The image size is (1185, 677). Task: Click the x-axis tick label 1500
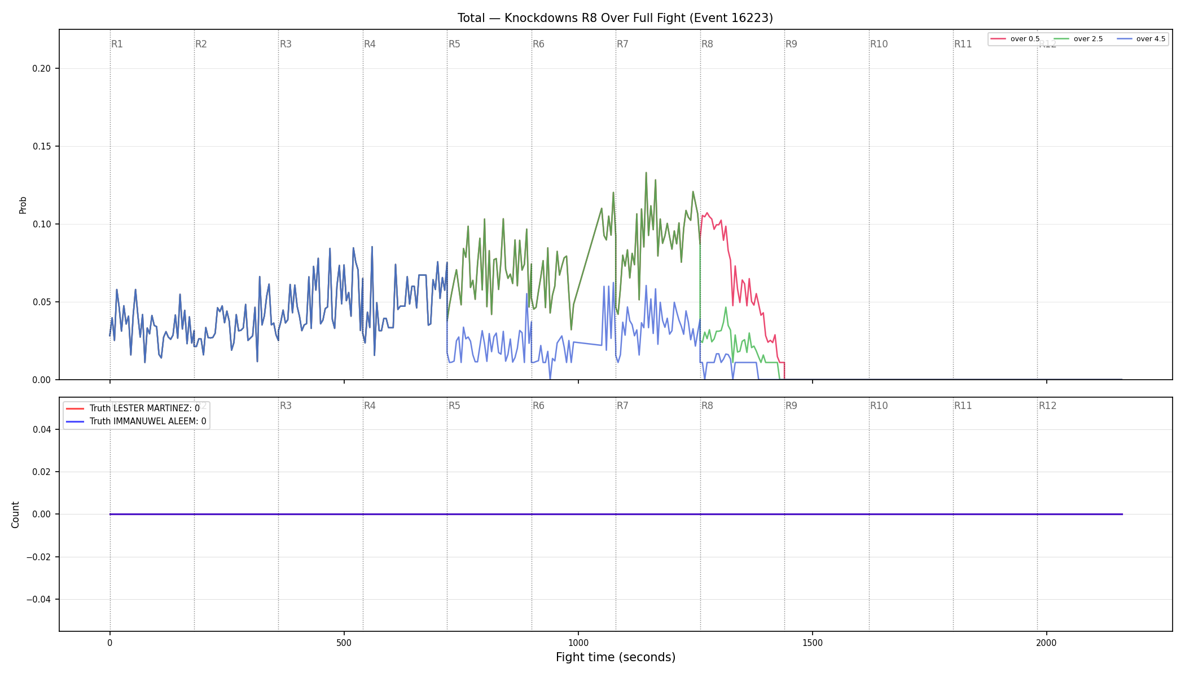(x=813, y=643)
